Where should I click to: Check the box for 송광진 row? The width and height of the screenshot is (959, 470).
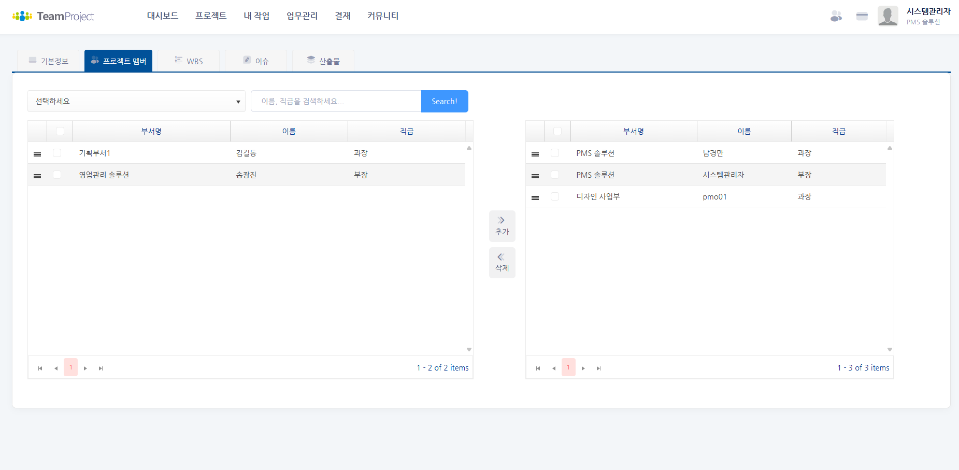(x=57, y=175)
